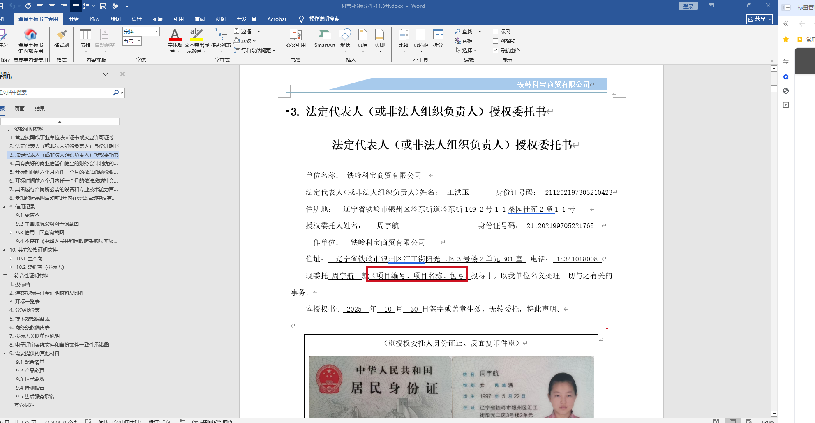The height and width of the screenshot is (423, 815).
Task: Open the 插入 ribbon tab
Action: click(x=95, y=19)
